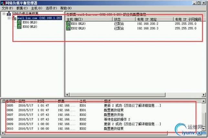Select mail.lsx.com (192.168.1.28) in the tree
Image resolution: width=208 pixels, height=138 pixels.
(39, 18)
